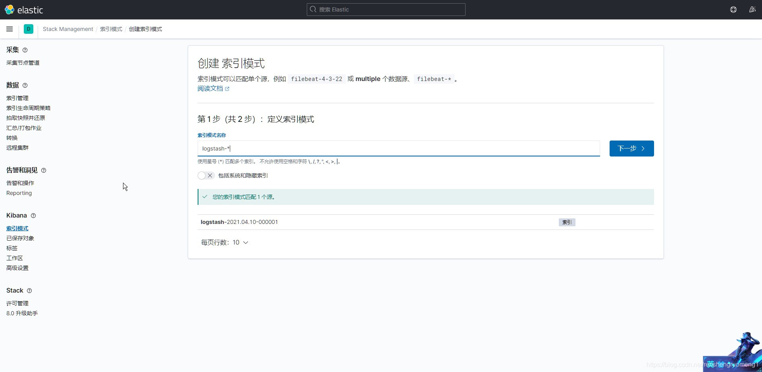
Task: Click the 创建索引模式 breadcrumb text
Action: coord(145,29)
